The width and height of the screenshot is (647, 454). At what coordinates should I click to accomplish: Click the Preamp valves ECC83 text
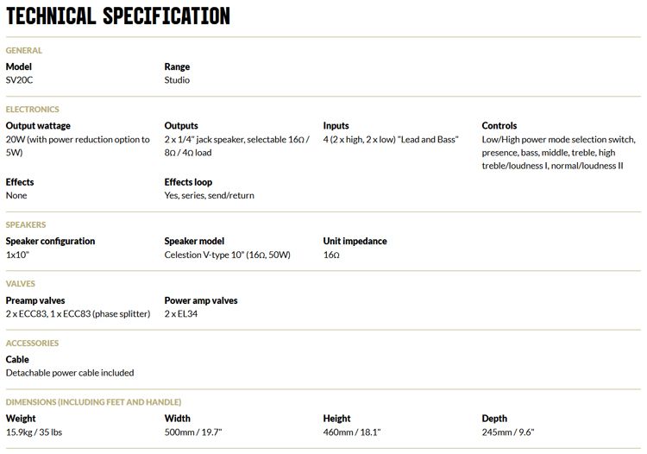[78, 313]
